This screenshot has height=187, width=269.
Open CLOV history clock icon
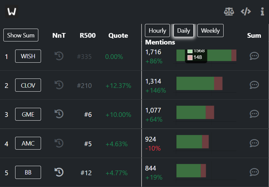pyautogui.click(x=59, y=85)
